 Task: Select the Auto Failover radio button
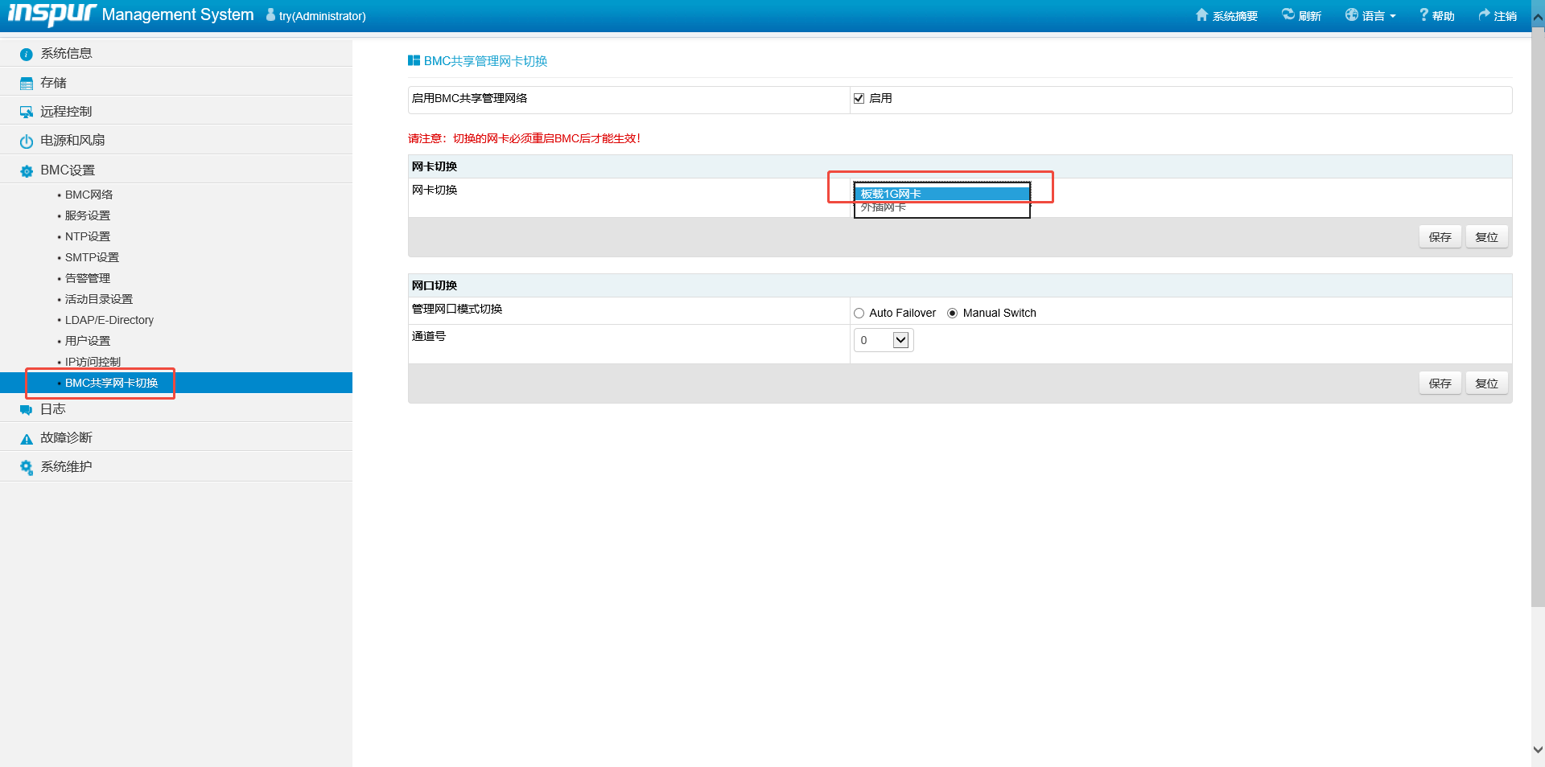click(859, 314)
